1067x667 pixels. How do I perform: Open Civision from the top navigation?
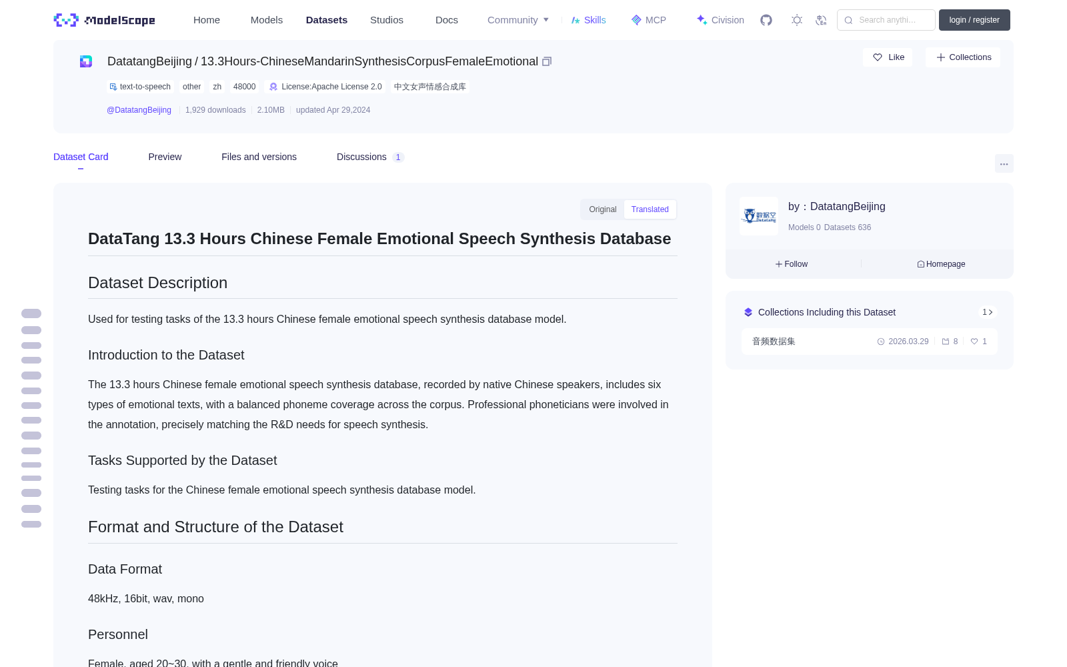click(720, 20)
